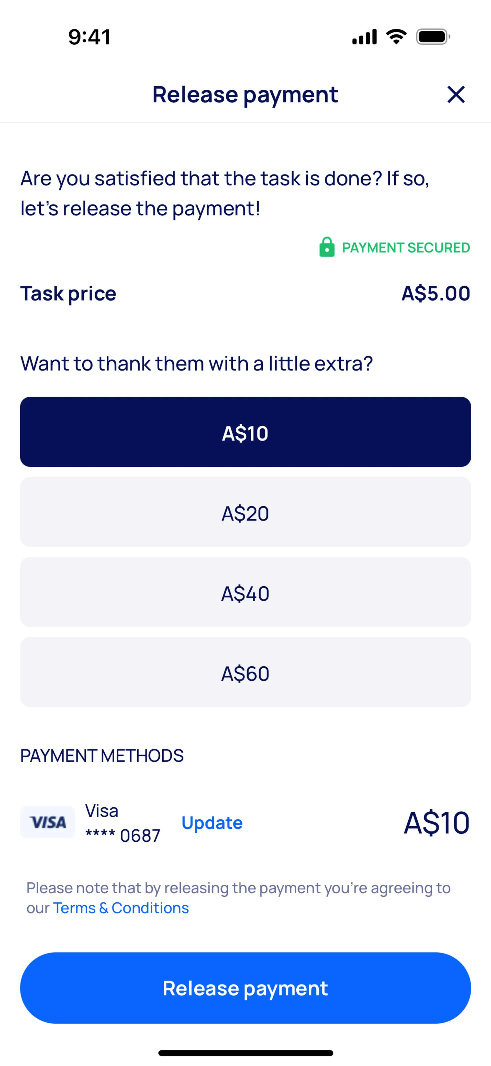Choose the A$20 tip amount
This screenshot has width=491, height=1066.
click(x=245, y=512)
